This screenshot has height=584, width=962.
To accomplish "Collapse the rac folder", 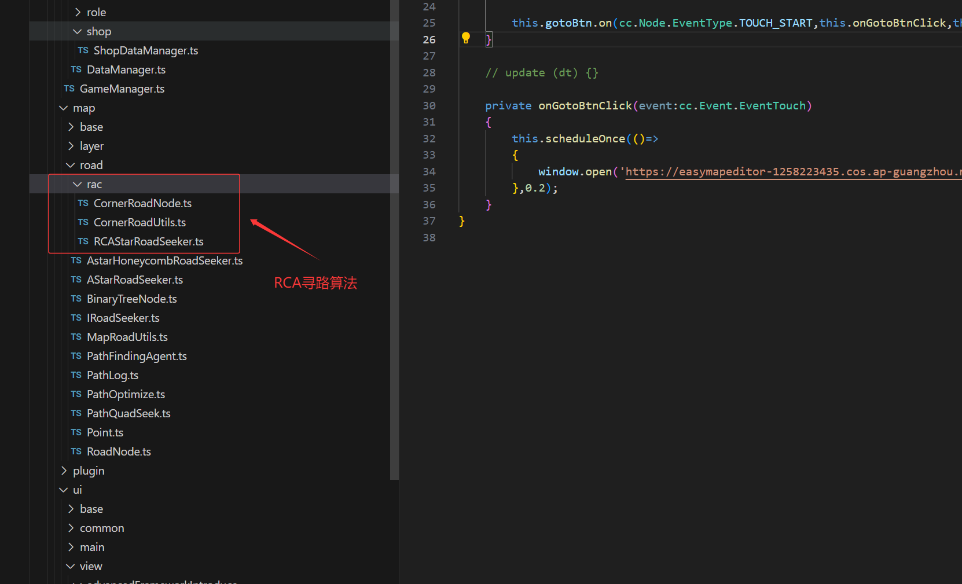I will [78, 184].
